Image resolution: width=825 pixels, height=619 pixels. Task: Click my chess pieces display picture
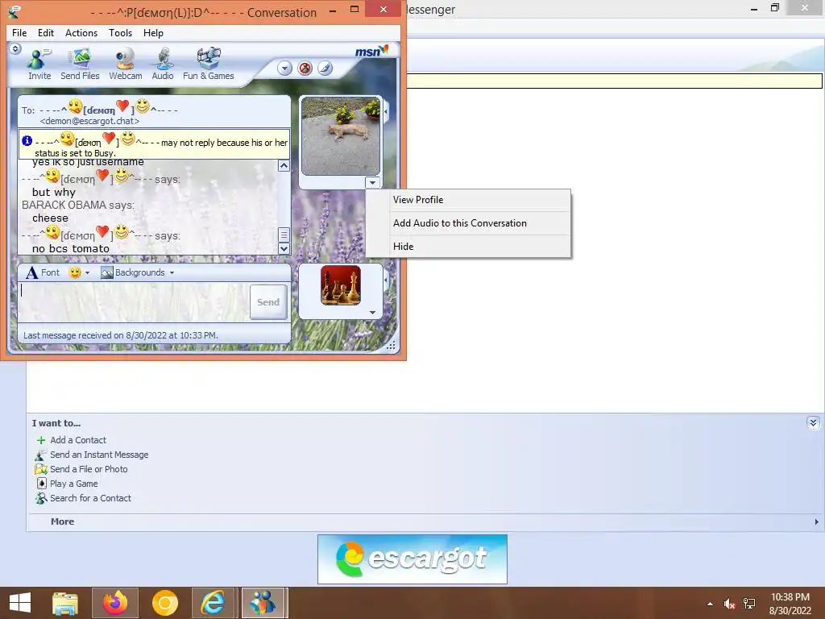341,285
